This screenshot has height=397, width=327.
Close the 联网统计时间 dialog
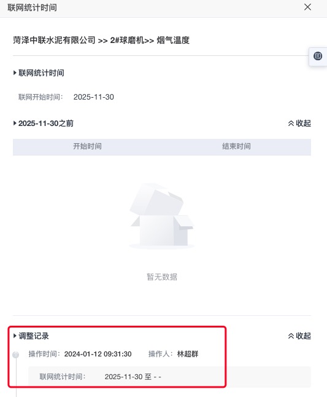coord(307,7)
